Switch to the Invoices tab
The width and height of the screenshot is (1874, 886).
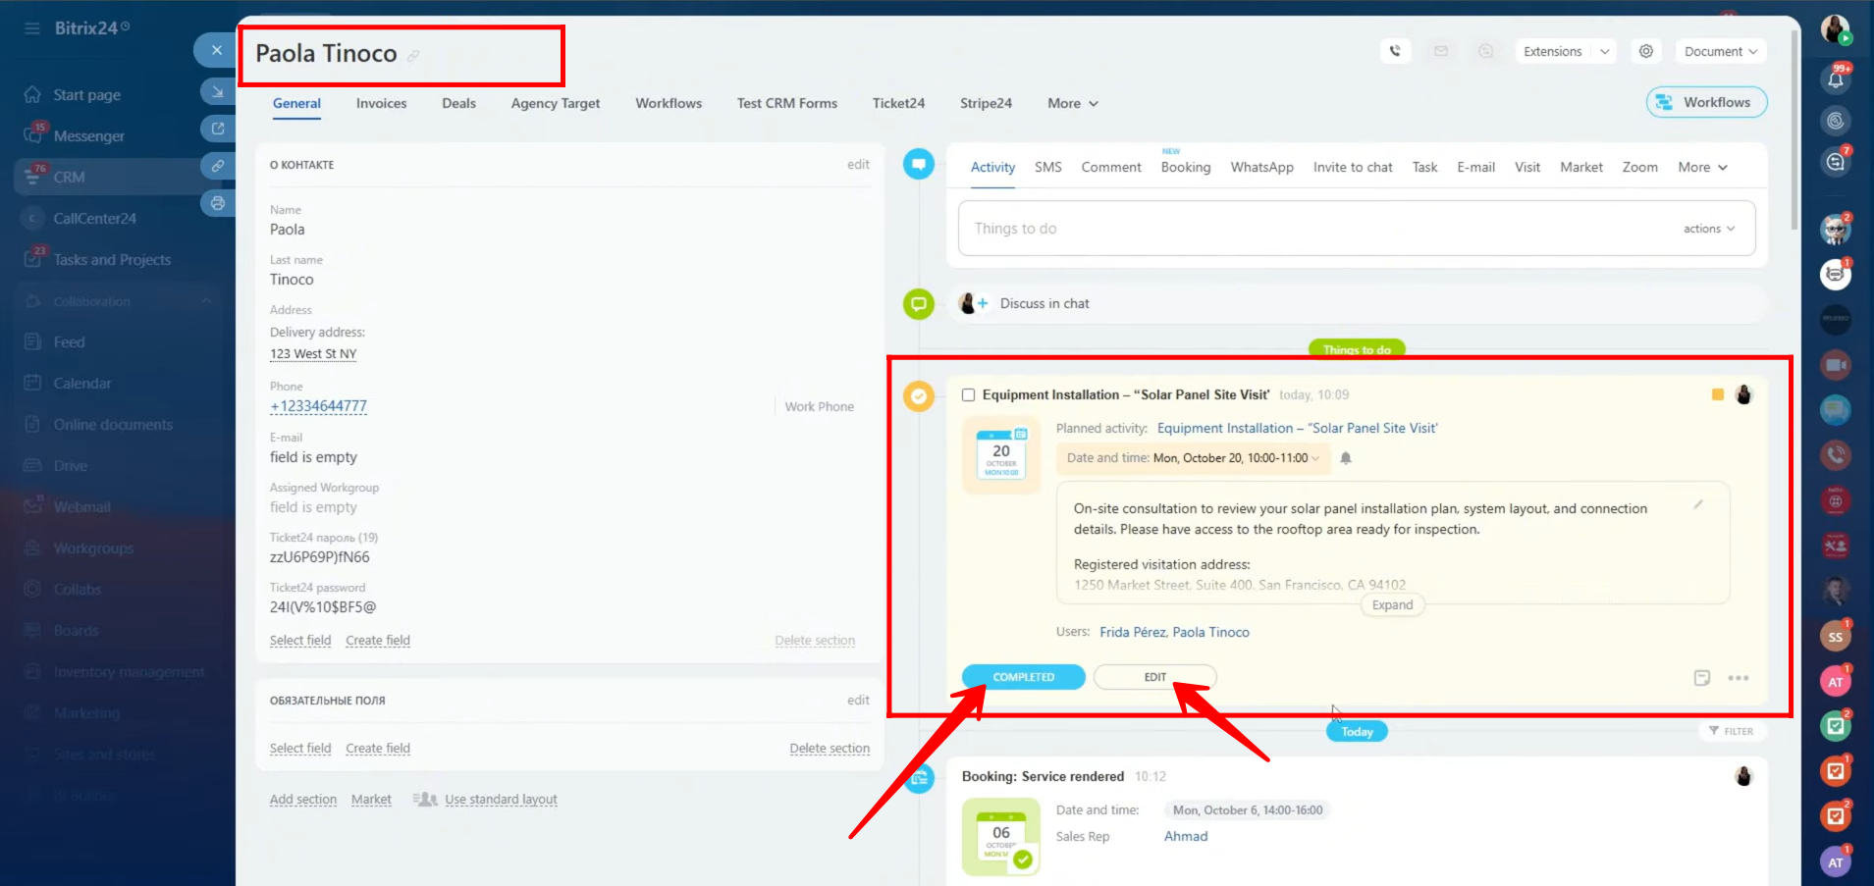(381, 103)
